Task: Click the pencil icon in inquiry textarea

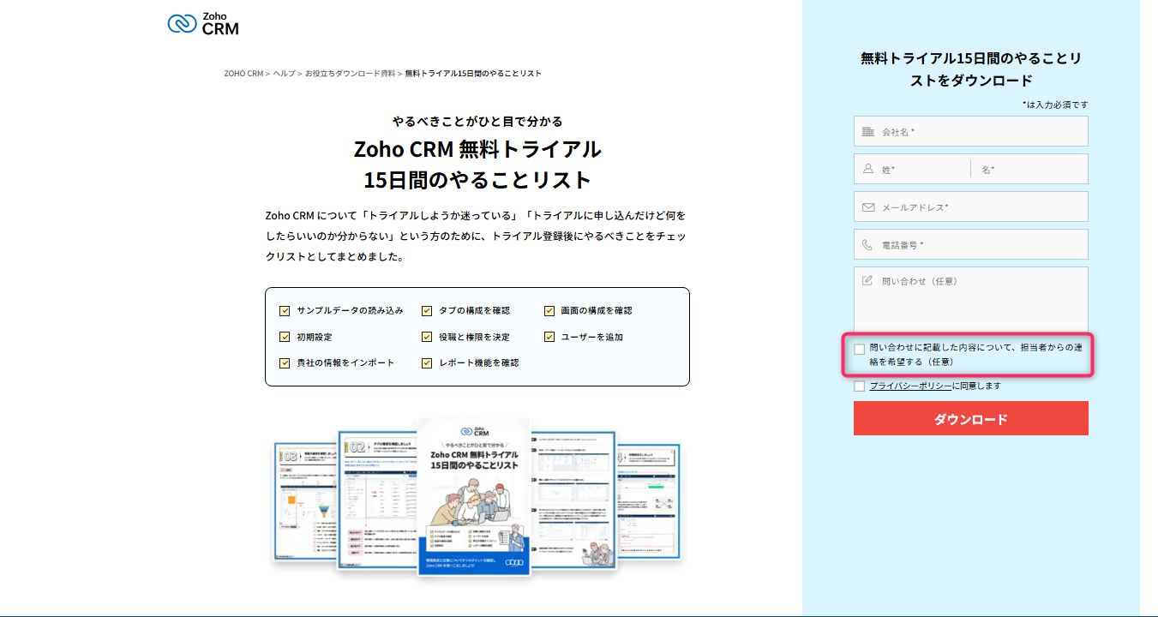Action: tap(867, 281)
